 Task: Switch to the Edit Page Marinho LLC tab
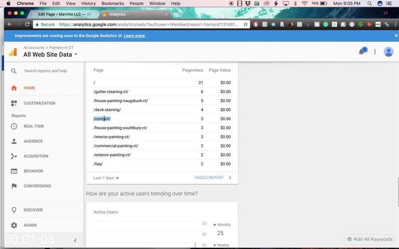[64, 14]
